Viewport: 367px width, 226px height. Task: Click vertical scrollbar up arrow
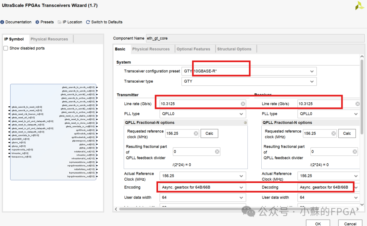coord(362,57)
